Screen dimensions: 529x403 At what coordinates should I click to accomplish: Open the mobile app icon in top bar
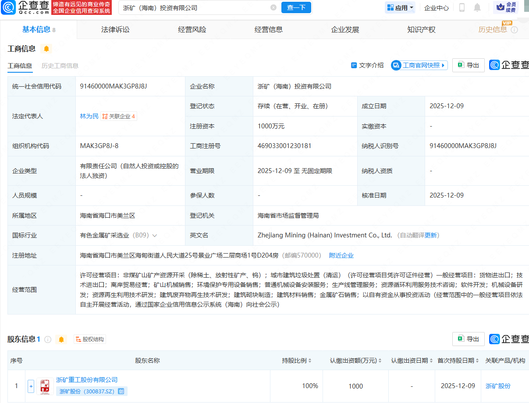tap(461, 7)
